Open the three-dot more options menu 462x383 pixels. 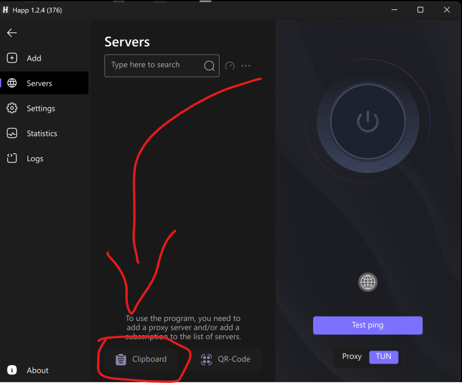245,66
